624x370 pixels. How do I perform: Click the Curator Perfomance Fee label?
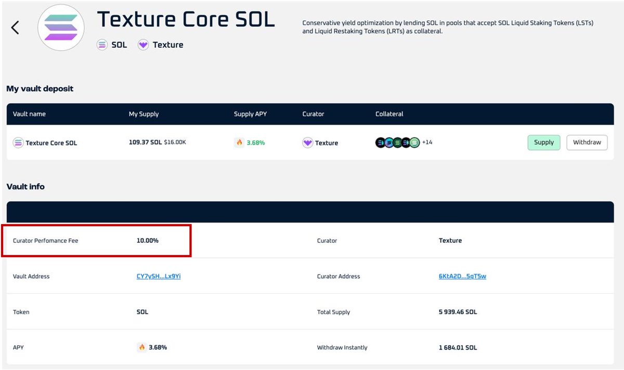pos(46,241)
